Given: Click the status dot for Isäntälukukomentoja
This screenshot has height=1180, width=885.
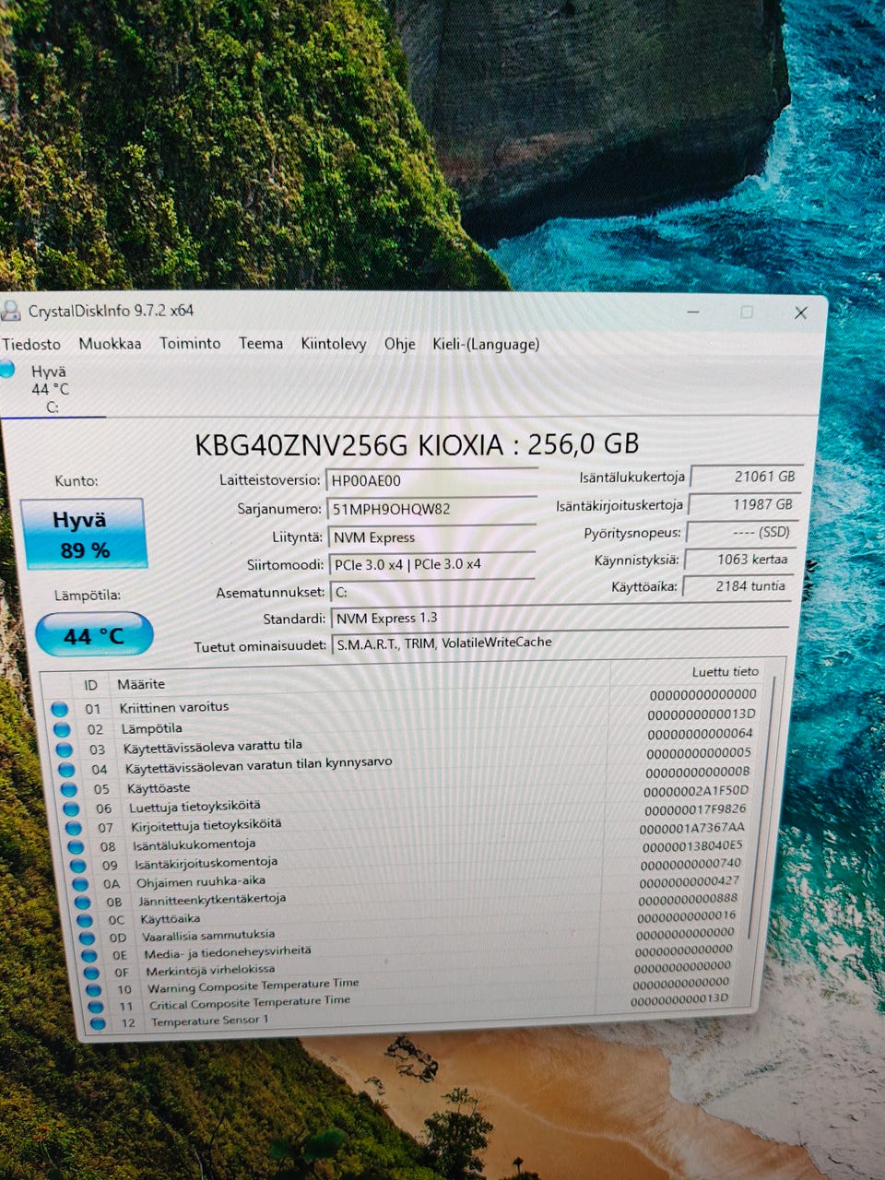Looking at the screenshot, I should (x=77, y=846).
